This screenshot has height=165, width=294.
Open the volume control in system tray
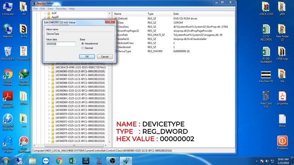[267, 161]
